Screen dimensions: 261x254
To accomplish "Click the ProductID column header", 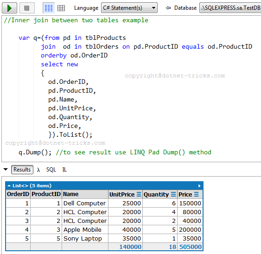I will tap(46, 194).
